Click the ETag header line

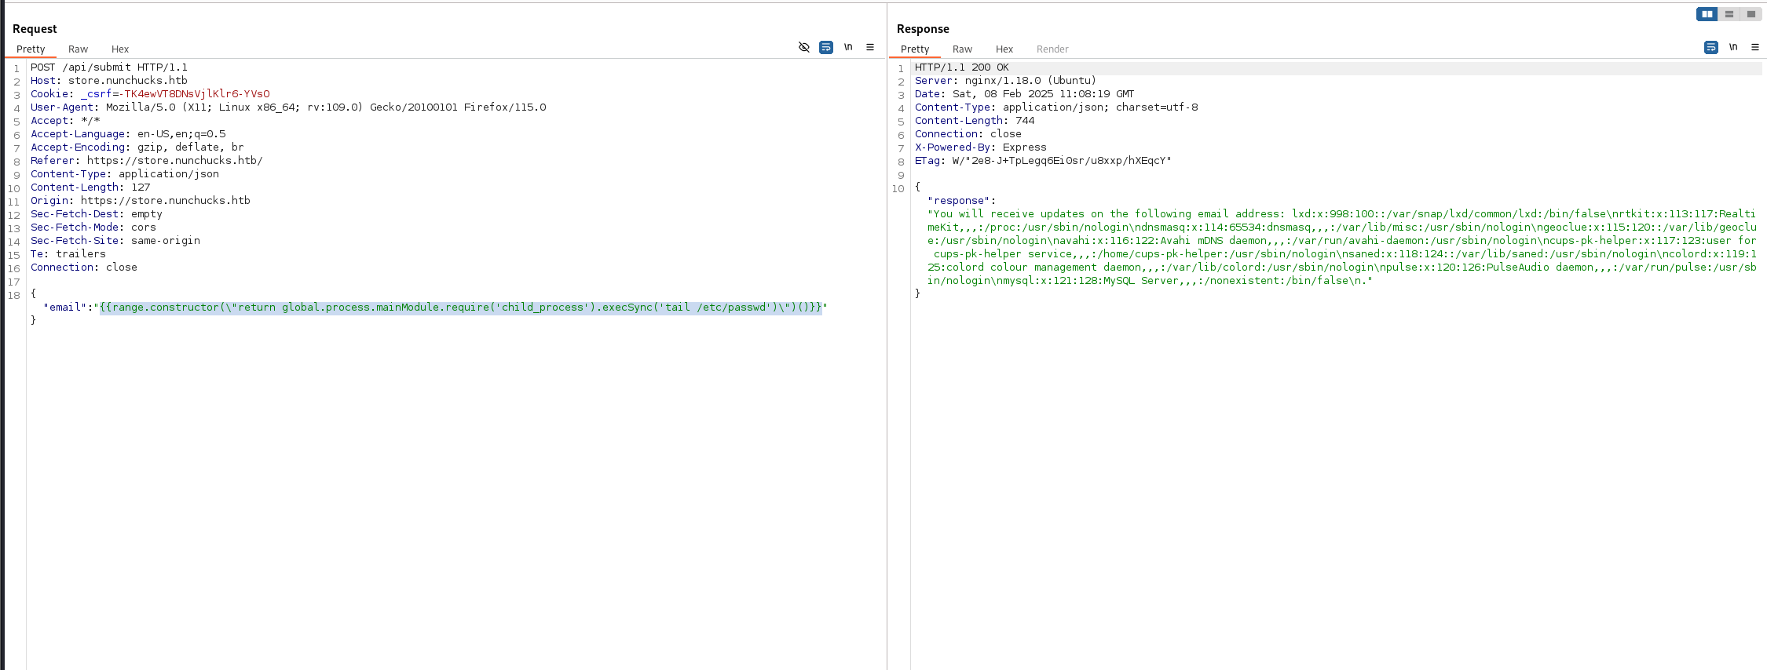coord(1043,161)
